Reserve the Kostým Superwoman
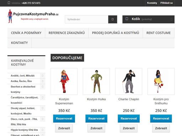The image size is (182, 136). coord(64,118)
